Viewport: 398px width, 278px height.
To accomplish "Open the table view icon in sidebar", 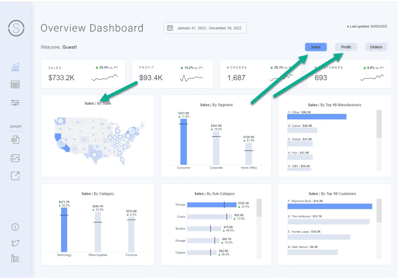I will 15,85.
